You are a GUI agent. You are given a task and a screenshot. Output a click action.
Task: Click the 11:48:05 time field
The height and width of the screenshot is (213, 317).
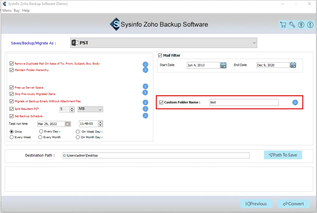pos(88,124)
